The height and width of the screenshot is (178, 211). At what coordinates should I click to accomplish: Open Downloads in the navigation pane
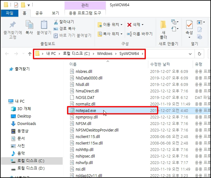point(23,123)
